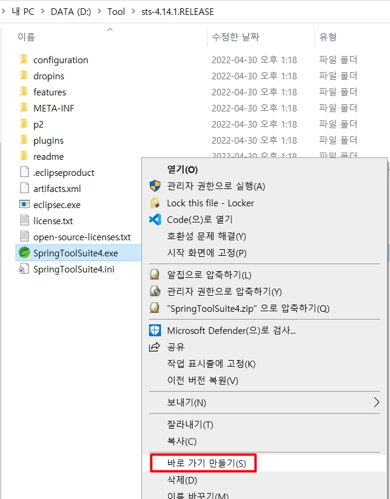Choose Code(으)로 열기 menu entry

pos(264,219)
